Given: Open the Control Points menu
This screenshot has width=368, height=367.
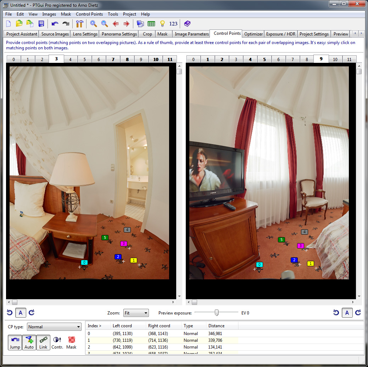Looking at the screenshot, I should click(89, 14).
